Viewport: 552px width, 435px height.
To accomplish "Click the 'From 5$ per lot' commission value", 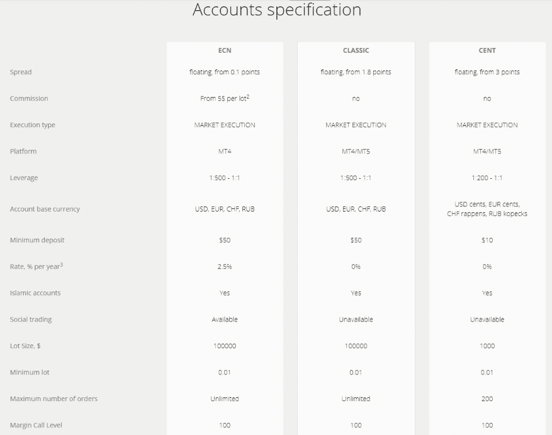I will click(x=225, y=98).
